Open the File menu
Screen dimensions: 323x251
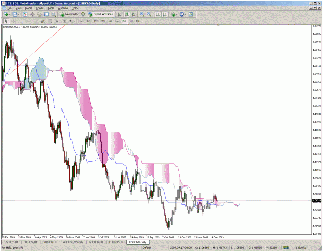click(x=9, y=8)
